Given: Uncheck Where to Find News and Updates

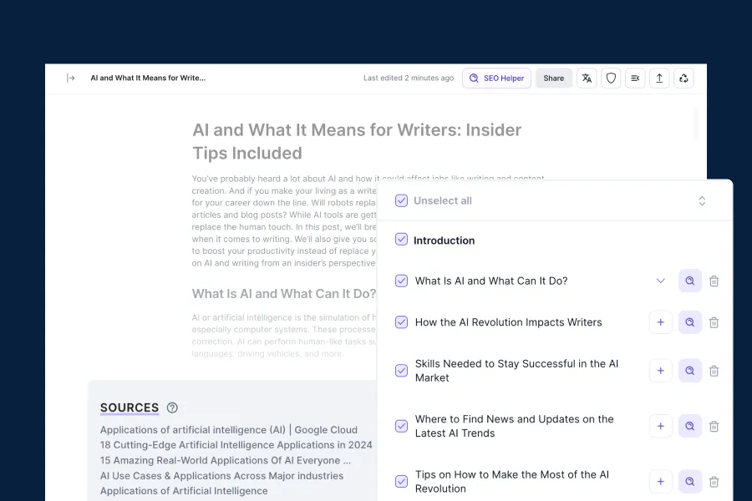Looking at the screenshot, I should click(401, 426).
